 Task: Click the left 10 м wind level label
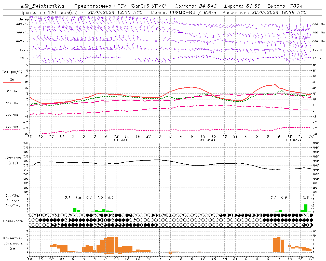[24, 58]
